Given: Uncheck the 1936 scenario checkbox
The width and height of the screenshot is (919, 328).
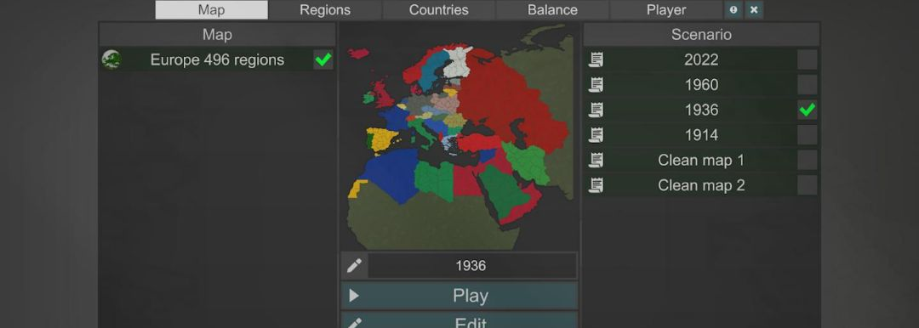Looking at the screenshot, I should [807, 110].
